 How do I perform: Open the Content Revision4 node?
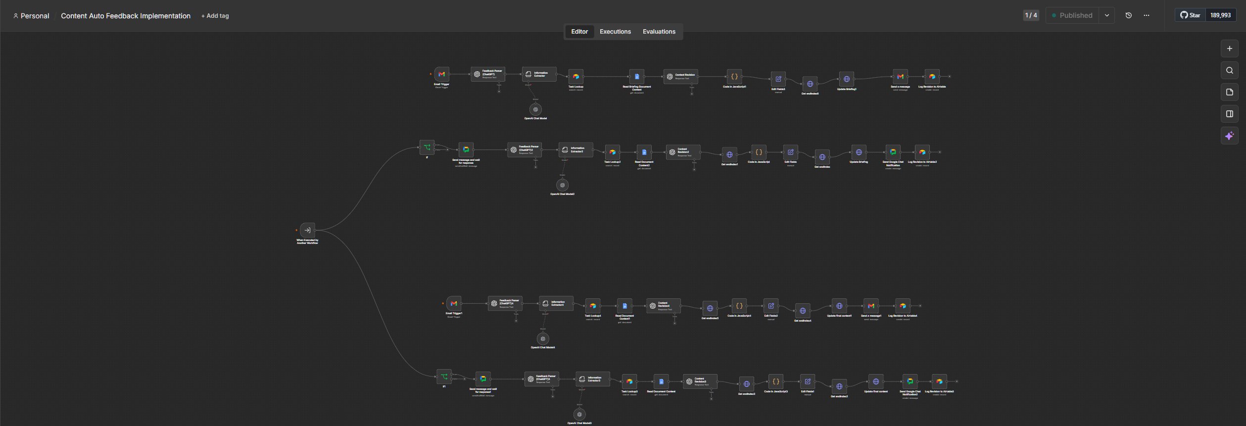tap(664, 306)
